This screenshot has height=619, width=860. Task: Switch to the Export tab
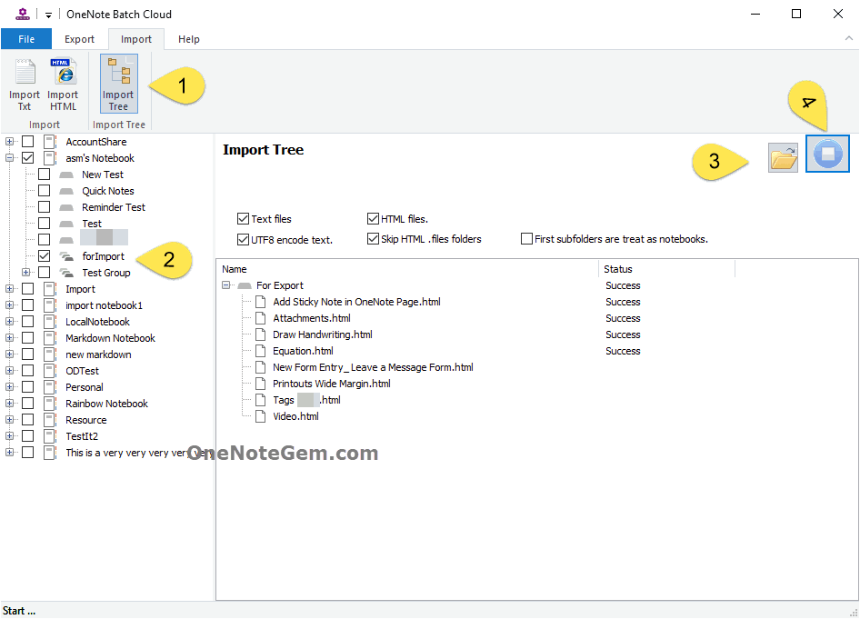pos(79,39)
